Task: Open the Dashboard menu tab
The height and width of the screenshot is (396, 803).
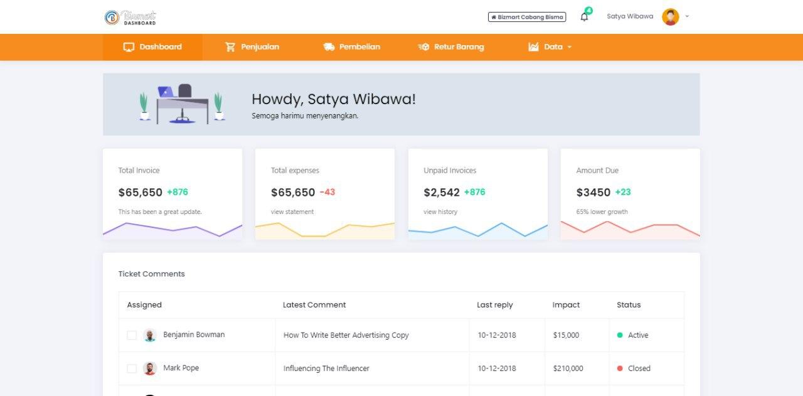Action: tap(152, 47)
